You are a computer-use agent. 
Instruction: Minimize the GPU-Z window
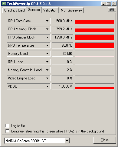(103, 4)
